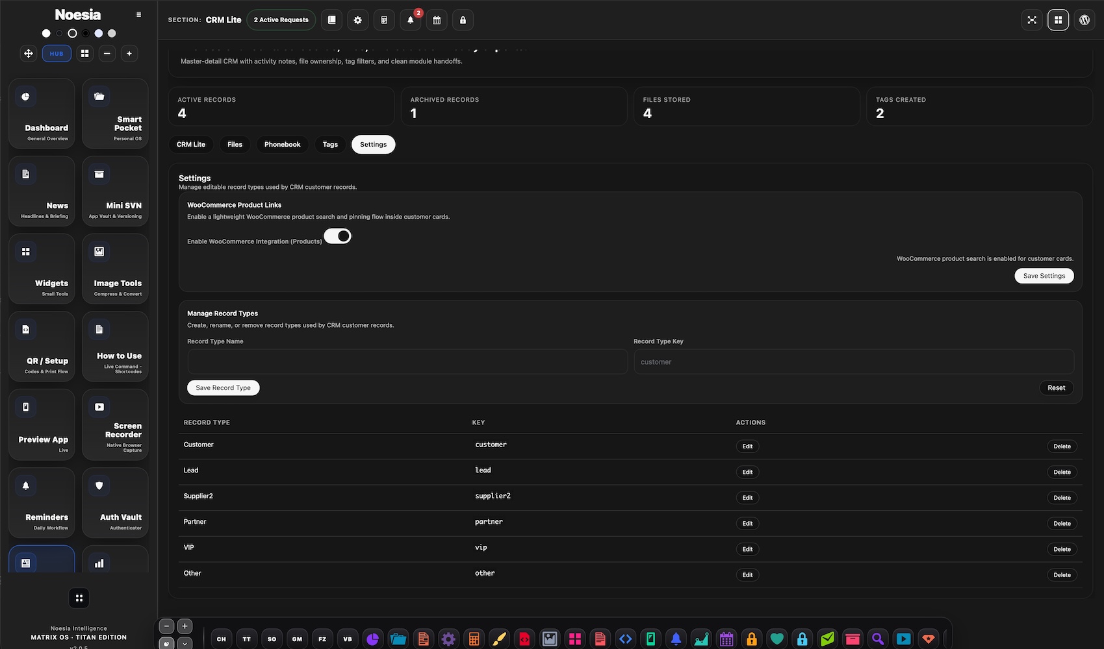Toggle the HUB button in sidebar
The width and height of the screenshot is (1104, 649).
[57, 54]
